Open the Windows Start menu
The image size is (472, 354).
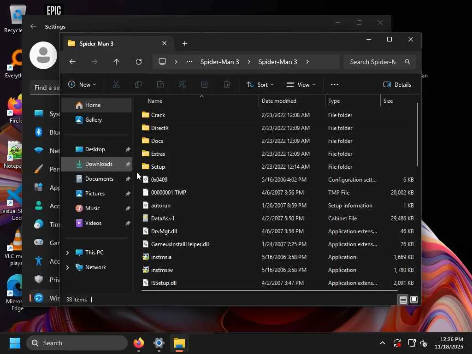click(15, 343)
